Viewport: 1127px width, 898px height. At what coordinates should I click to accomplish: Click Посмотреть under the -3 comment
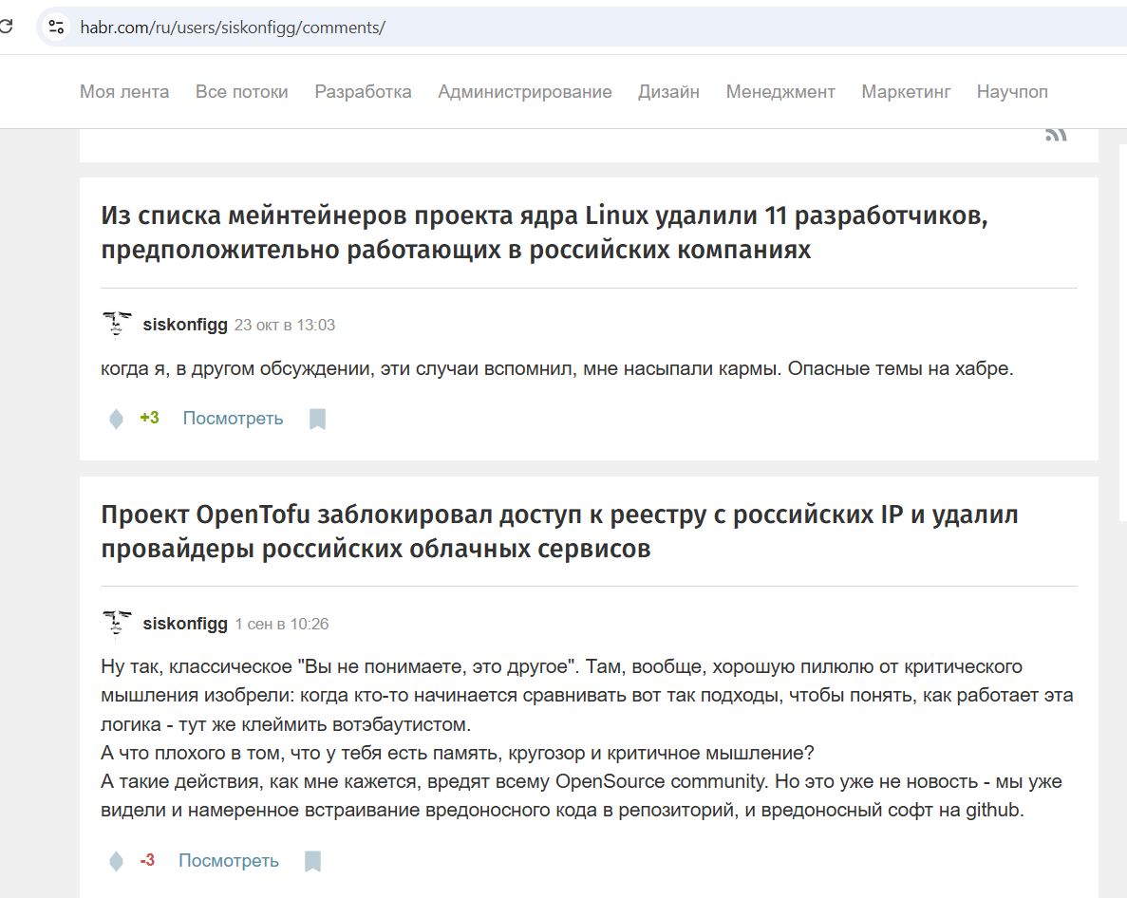(229, 861)
